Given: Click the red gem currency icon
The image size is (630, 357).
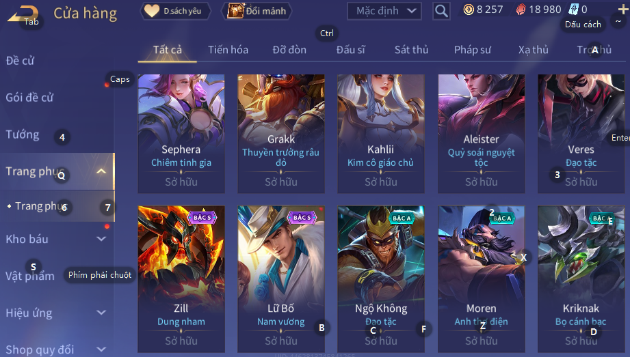Looking at the screenshot, I should point(521,10).
